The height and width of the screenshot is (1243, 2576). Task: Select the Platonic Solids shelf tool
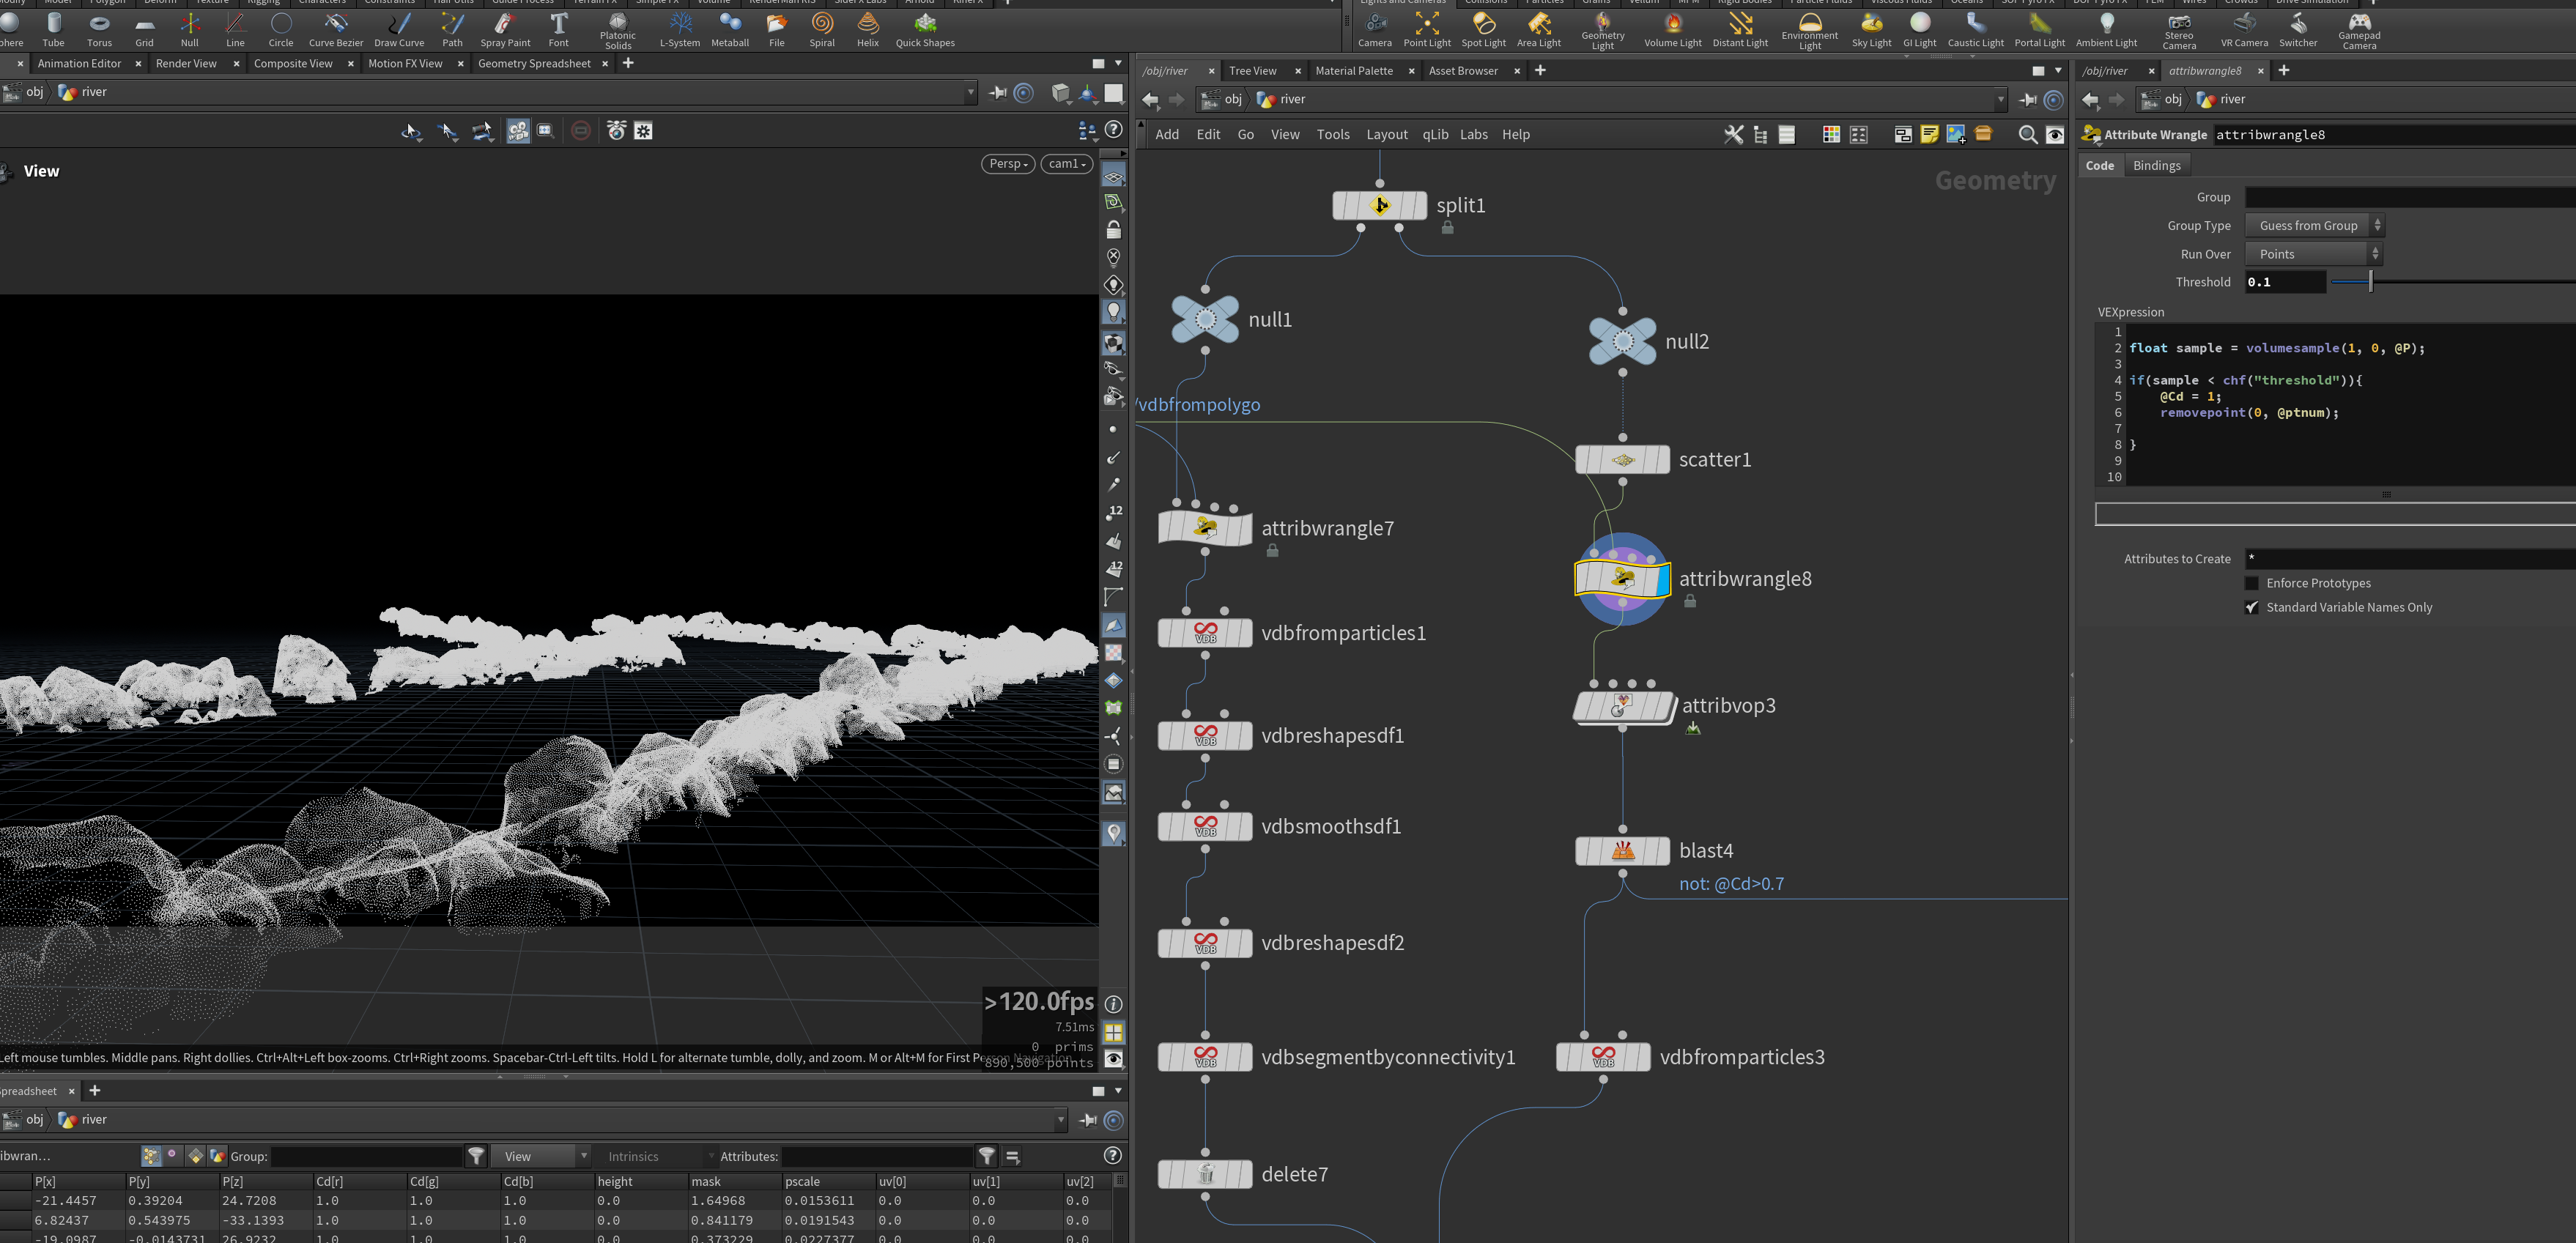tap(618, 31)
